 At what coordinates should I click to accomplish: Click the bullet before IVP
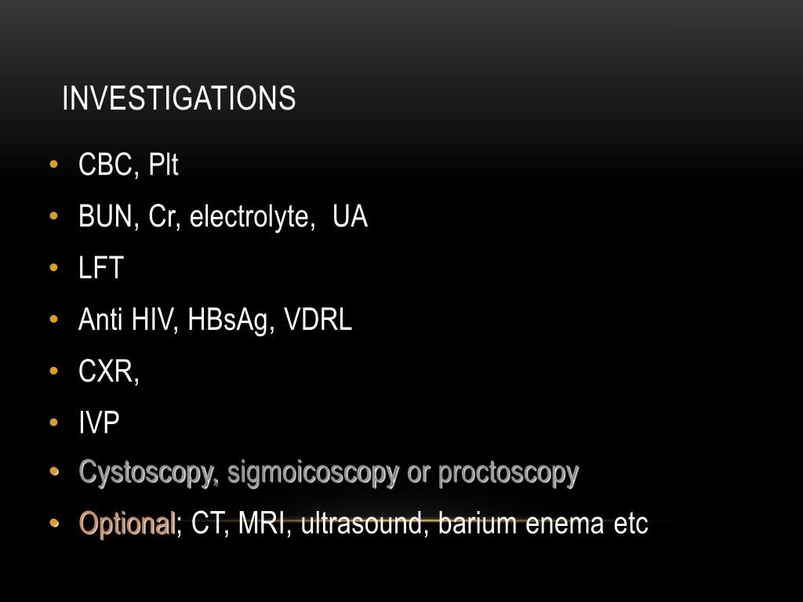[54, 422]
